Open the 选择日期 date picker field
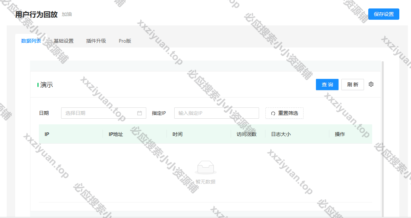The height and width of the screenshot is (218, 411). tap(99, 113)
